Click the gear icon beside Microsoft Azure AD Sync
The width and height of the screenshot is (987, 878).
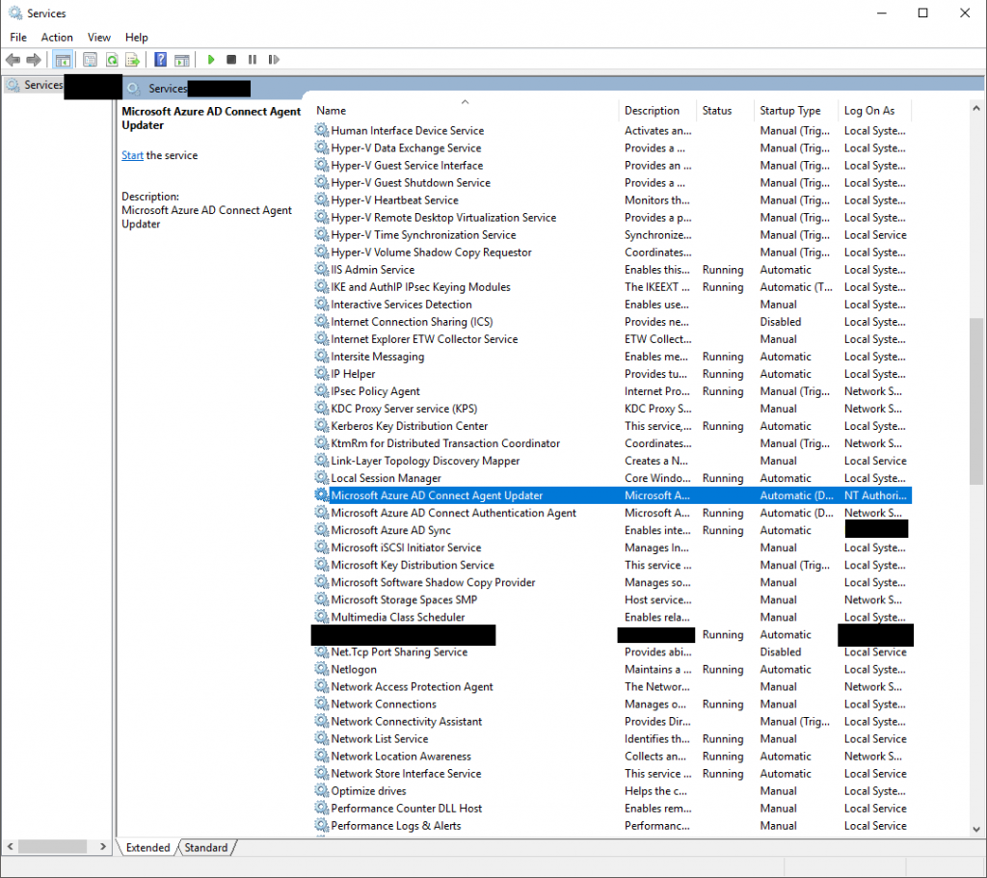click(322, 530)
